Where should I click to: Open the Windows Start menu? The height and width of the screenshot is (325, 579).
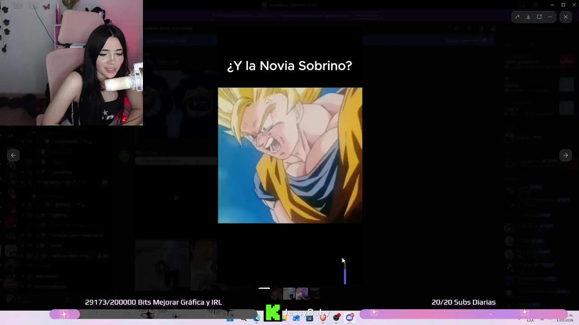(x=230, y=318)
